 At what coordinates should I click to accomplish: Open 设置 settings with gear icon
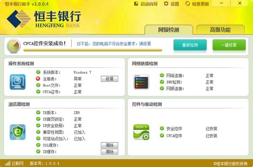[x=171, y=4]
